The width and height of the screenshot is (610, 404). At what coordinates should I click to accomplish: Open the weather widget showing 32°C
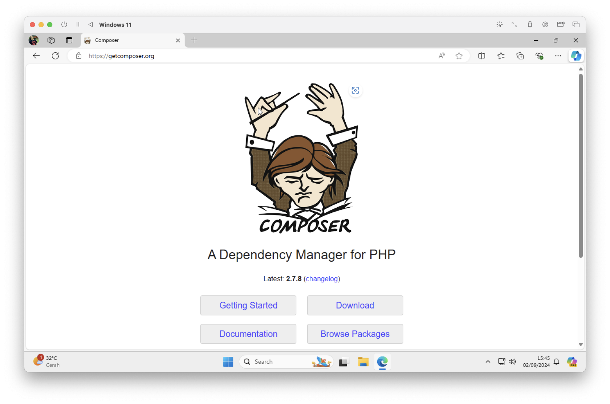tap(46, 362)
